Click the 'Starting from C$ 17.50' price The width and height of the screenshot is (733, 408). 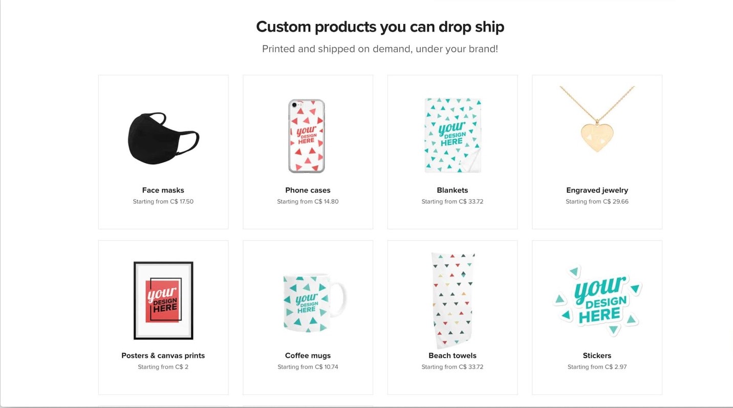[x=163, y=202]
